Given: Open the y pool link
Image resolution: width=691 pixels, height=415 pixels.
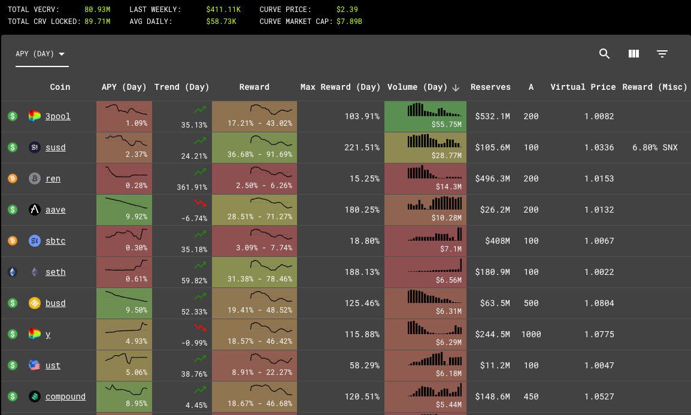Looking at the screenshot, I should point(48,334).
